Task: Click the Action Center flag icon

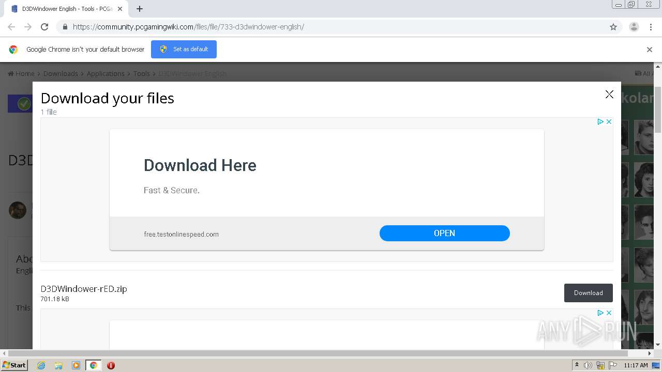Action: [613, 365]
